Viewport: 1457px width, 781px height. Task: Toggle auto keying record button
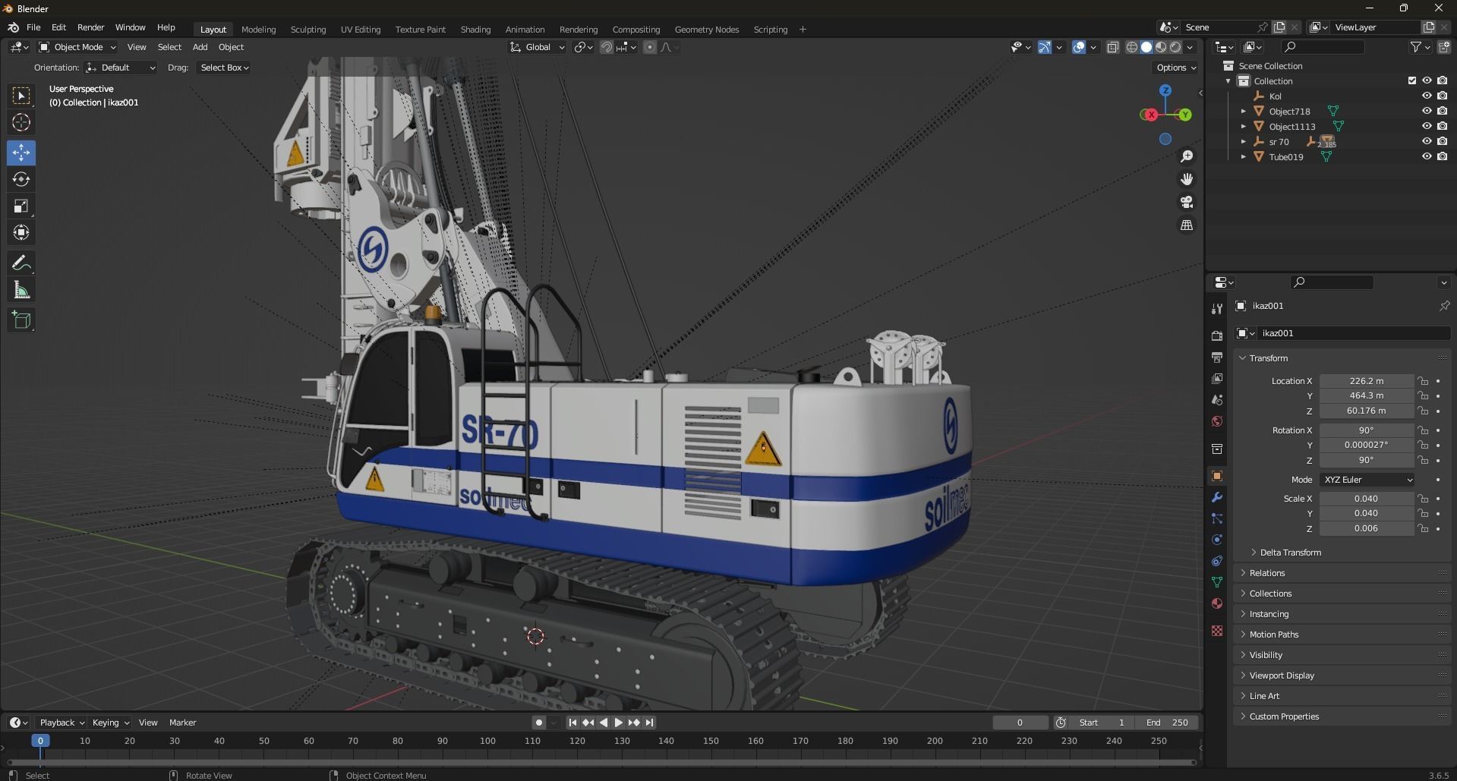pos(538,723)
